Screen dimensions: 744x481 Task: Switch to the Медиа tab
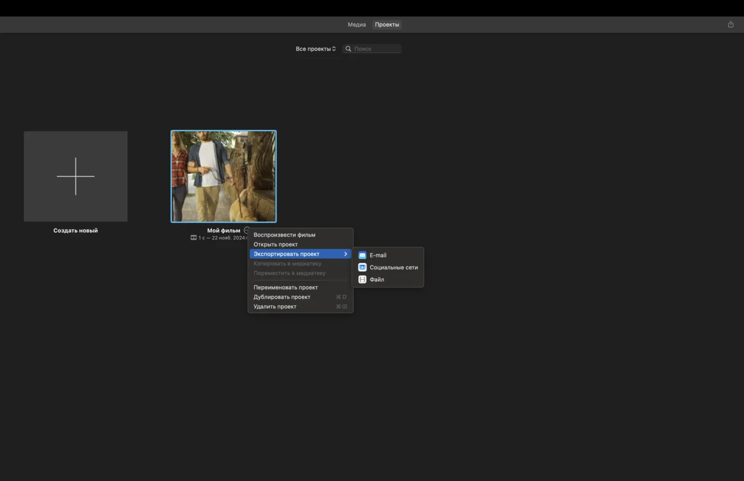tap(356, 25)
